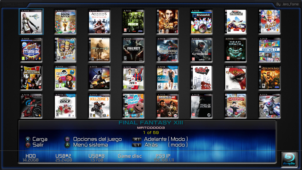Viewport: 302px width, 170px height.
Task: Click the '1 of 59' counter
Action: pyautogui.click(x=151, y=133)
